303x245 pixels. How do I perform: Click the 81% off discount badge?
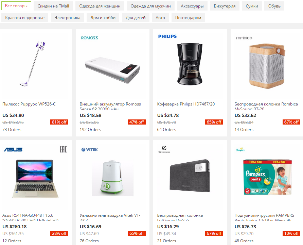coord(59,122)
